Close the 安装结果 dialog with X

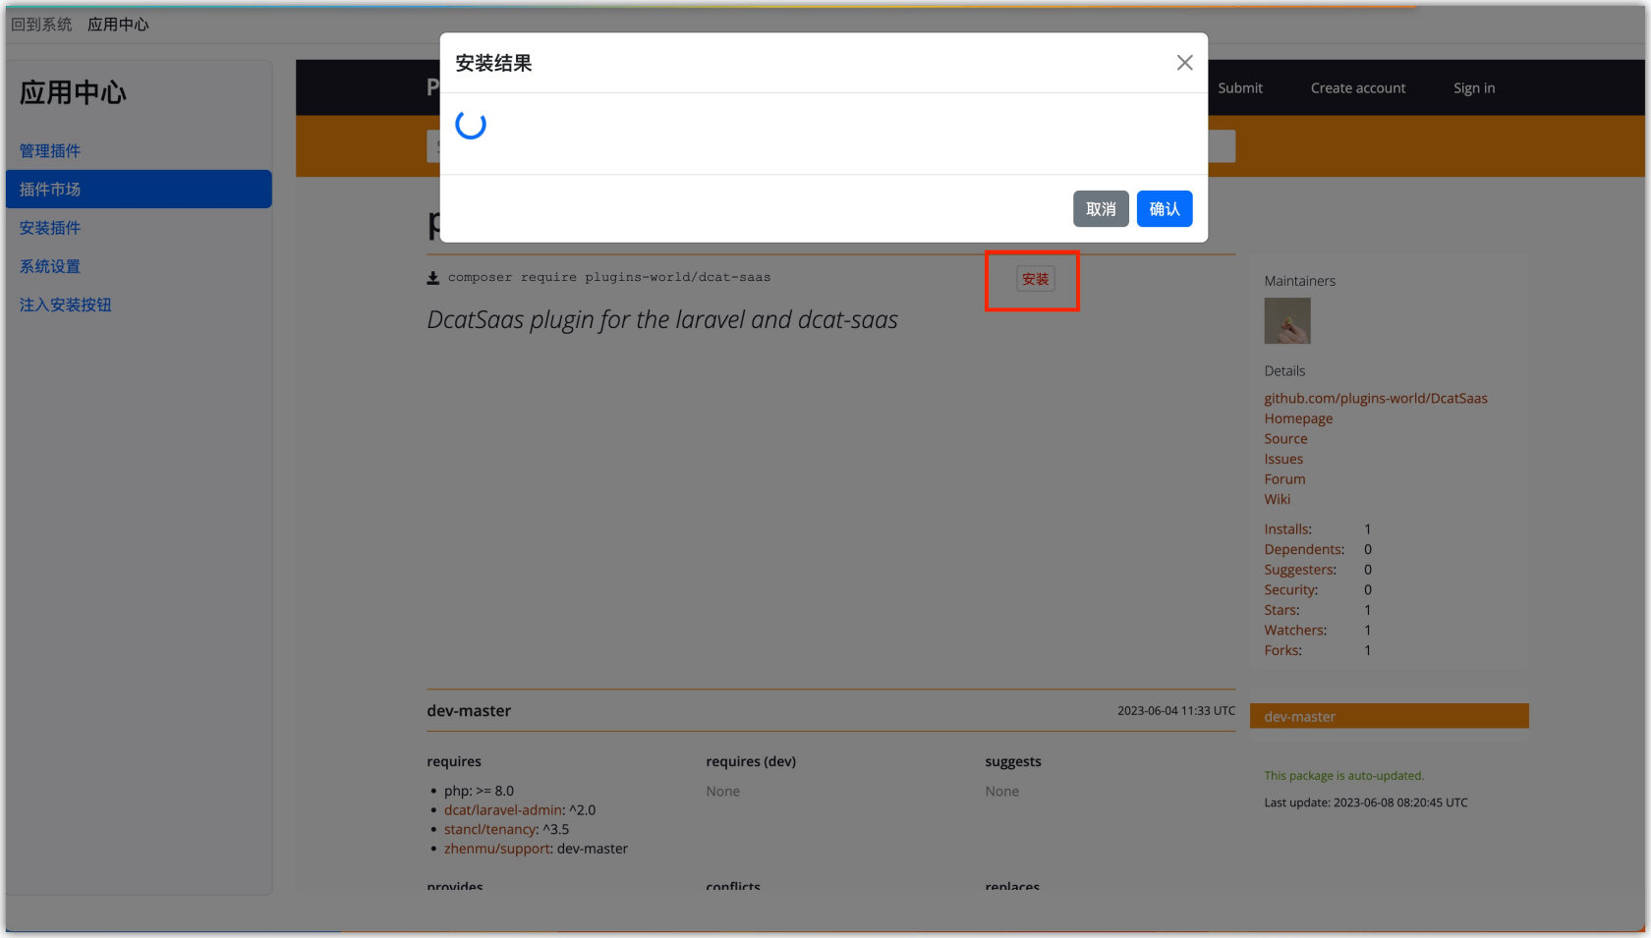click(1184, 63)
